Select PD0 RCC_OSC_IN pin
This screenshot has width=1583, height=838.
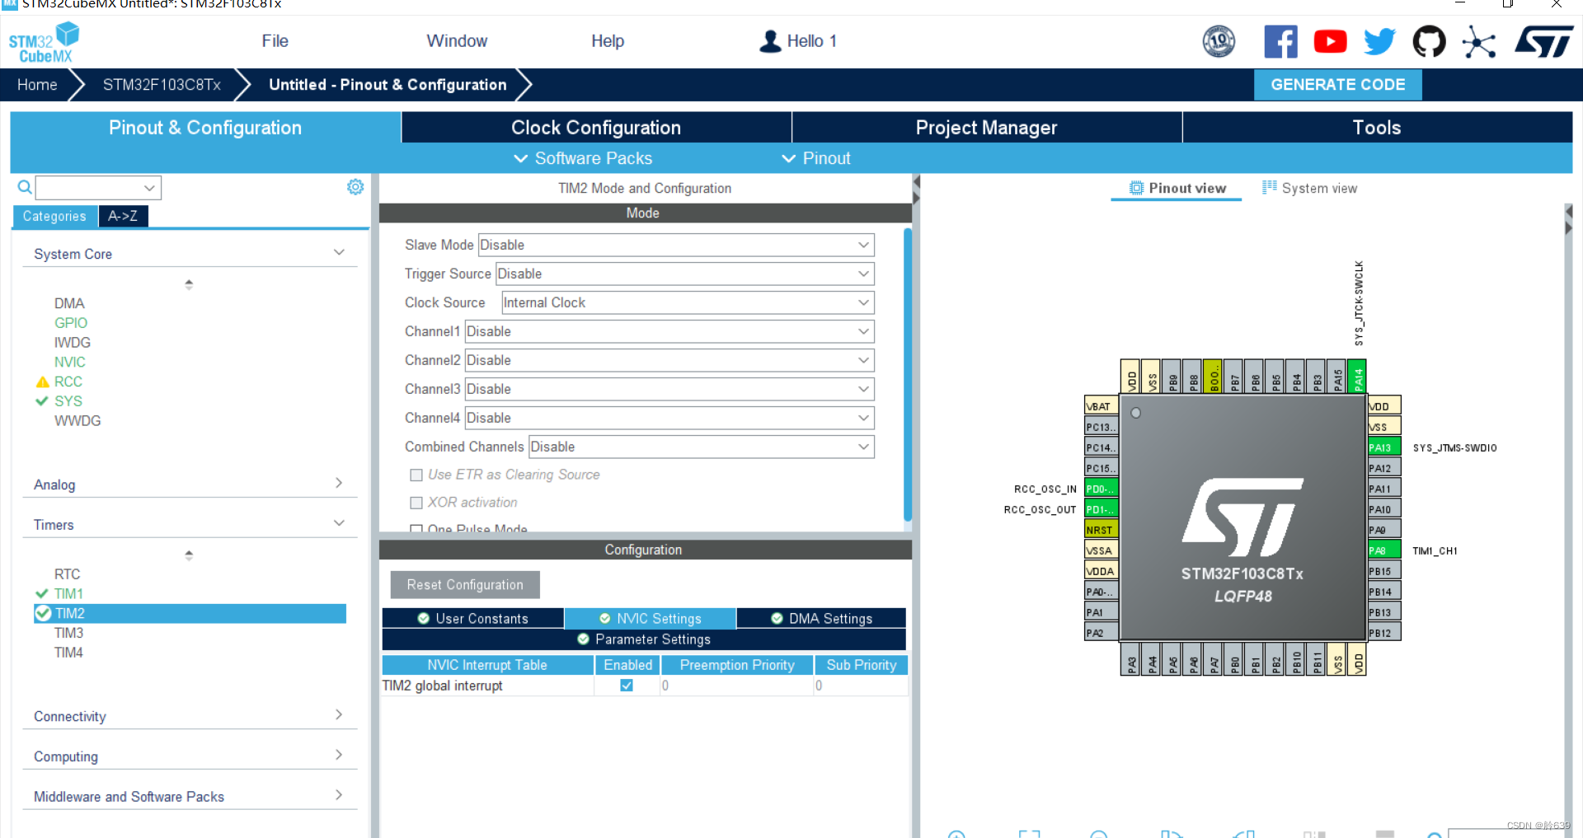click(x=1102, y=489)
